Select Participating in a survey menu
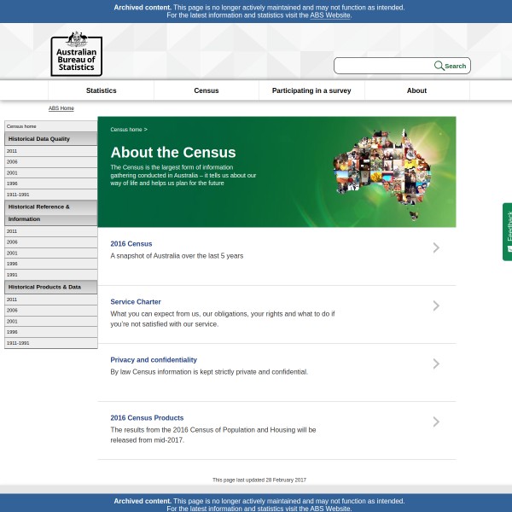 tap(311, 90)
